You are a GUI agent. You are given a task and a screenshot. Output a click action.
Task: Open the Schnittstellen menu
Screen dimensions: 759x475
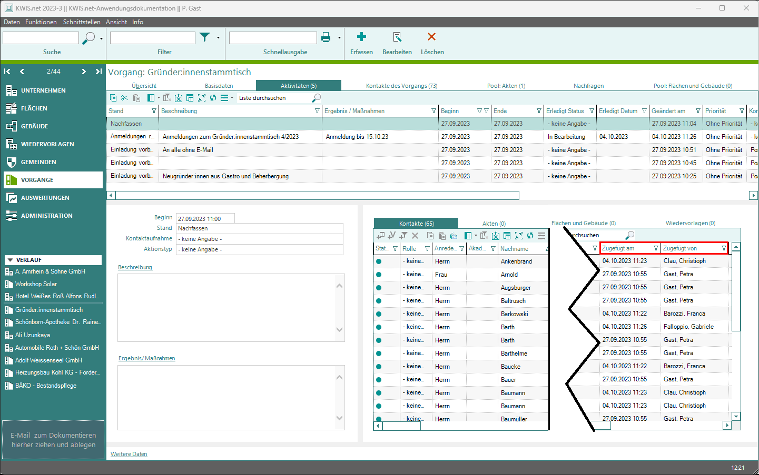click(x=82, y=22)
